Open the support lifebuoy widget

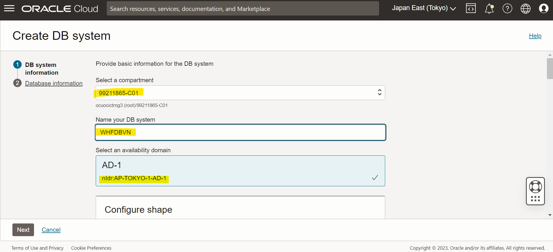(x=535, y=191)
